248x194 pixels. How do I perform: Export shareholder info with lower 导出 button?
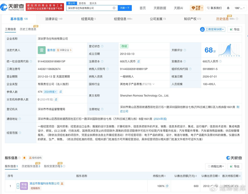coord(235,166)
